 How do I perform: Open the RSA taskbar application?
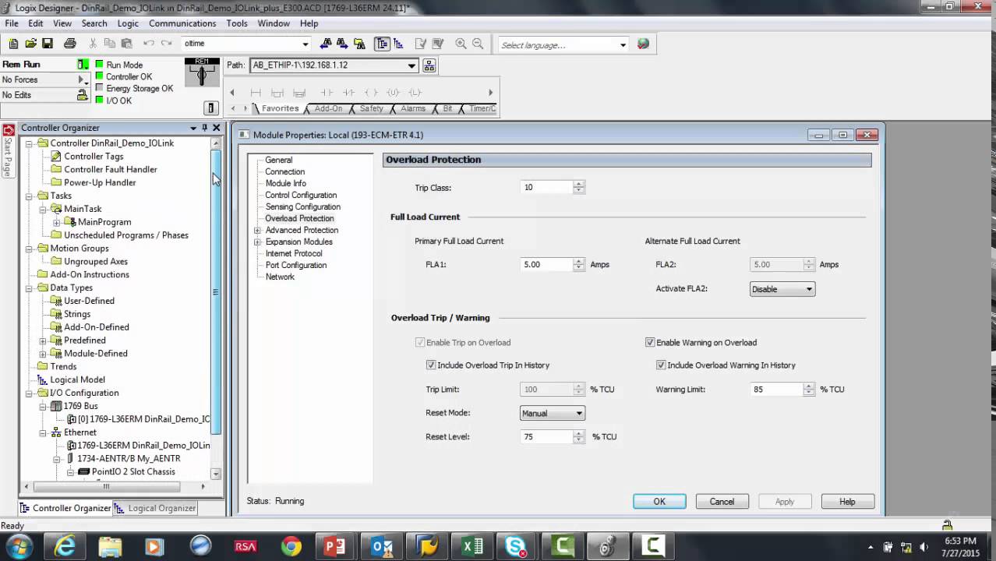[x=245, y=546]
